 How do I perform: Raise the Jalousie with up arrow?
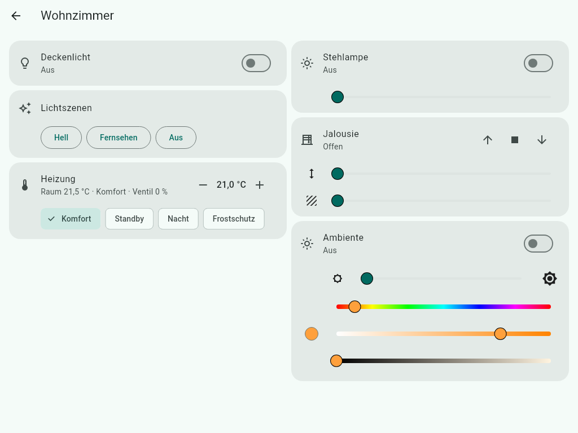tap(488, 140)
